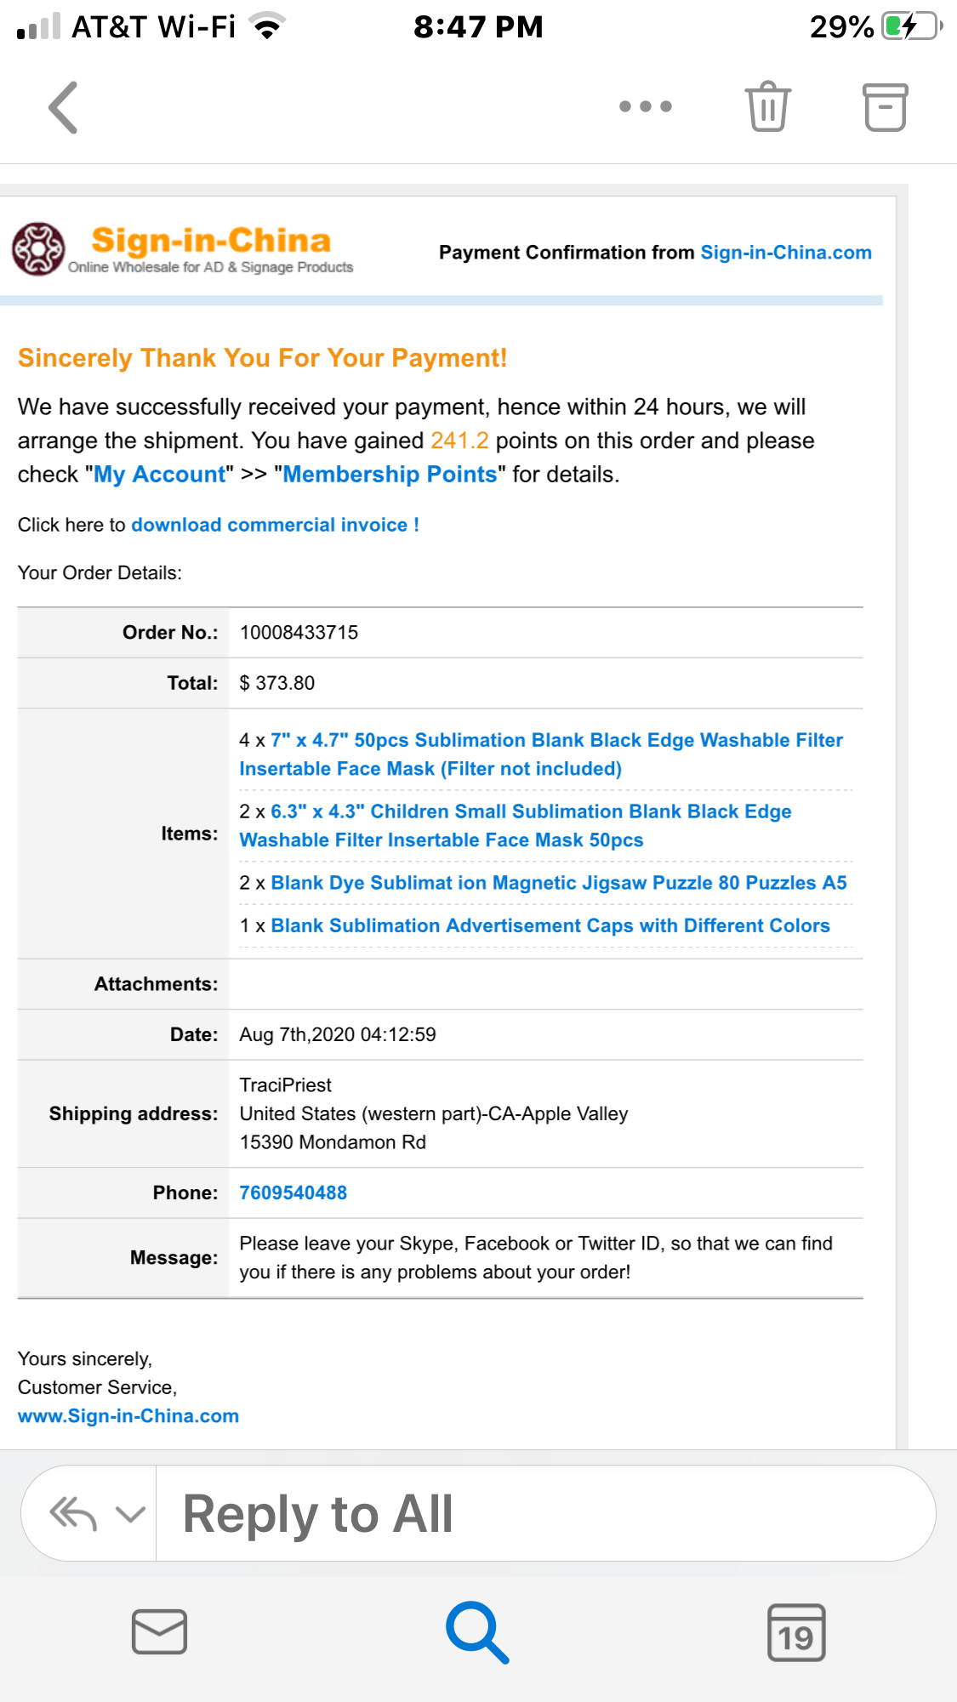
Task: Tap the reply-all arrows icon
Action: click(73, 1514)
